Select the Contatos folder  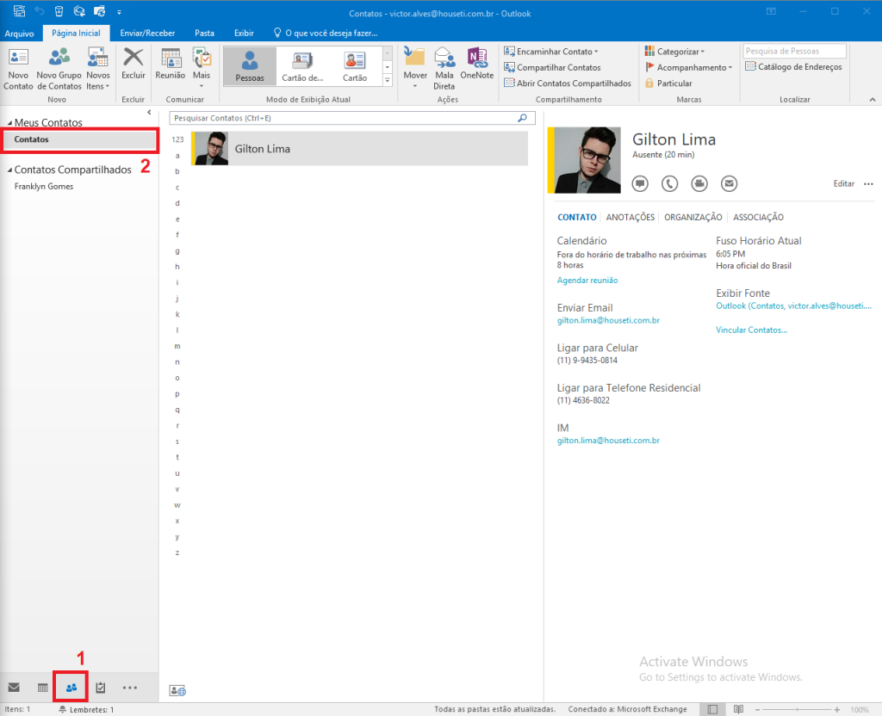pos(78,139)
